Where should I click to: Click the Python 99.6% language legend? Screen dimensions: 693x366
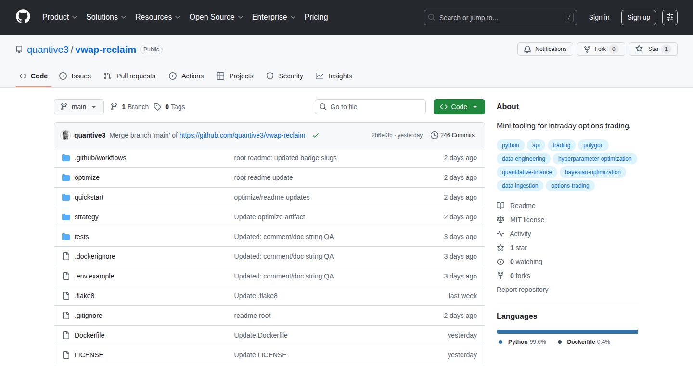pyautogui.click(x=523, y=342)
